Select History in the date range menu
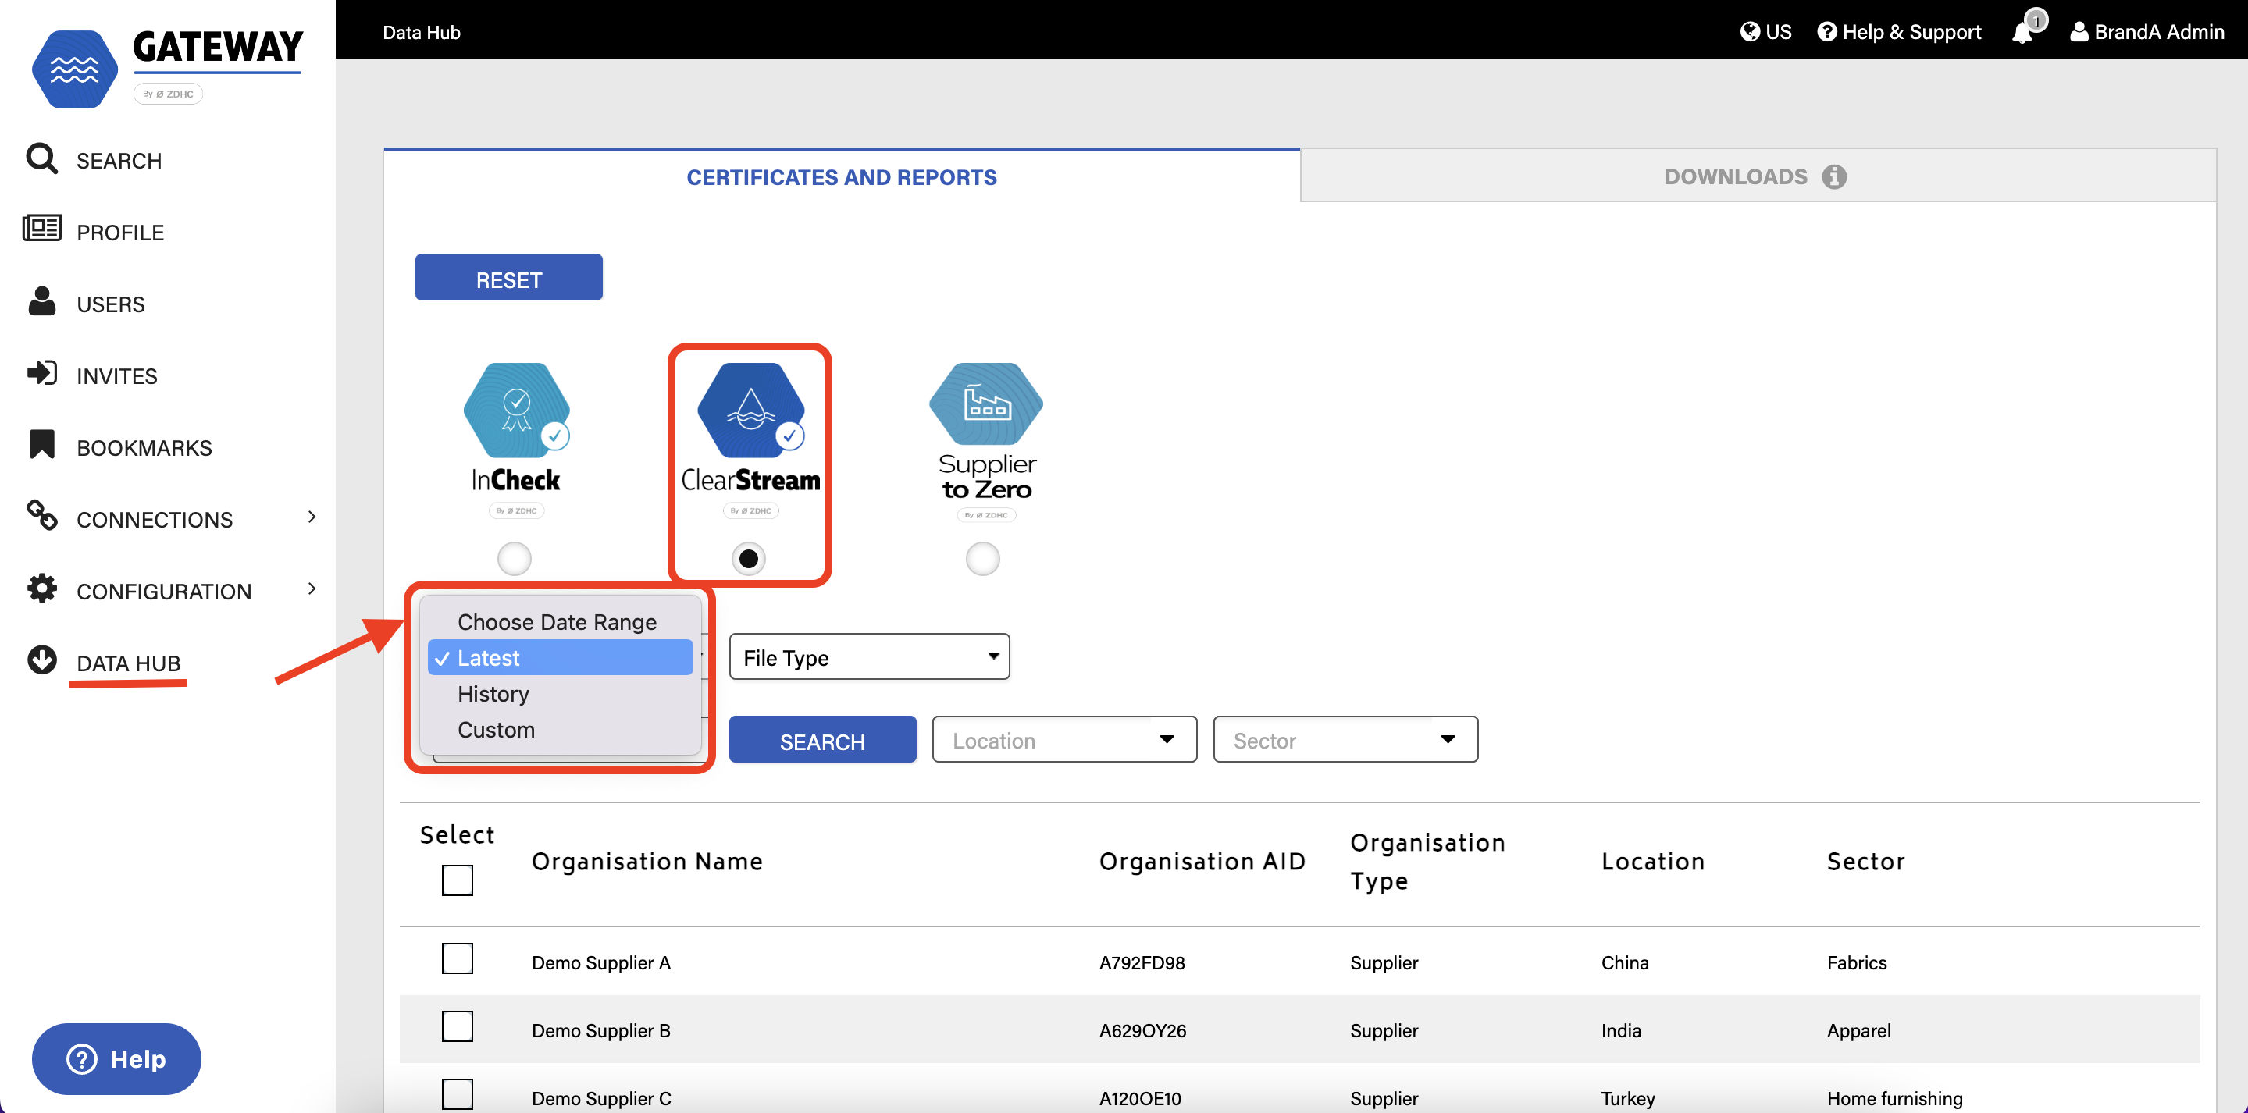Screen dimensions: 2248x1113 pyautogui.click(x=493, y=693)
